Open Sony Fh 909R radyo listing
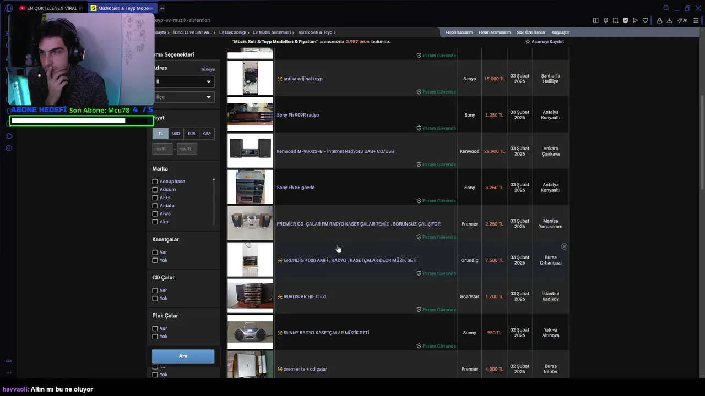Image resolution: width=705 pixels, height=396 pixels. (298, 115)
